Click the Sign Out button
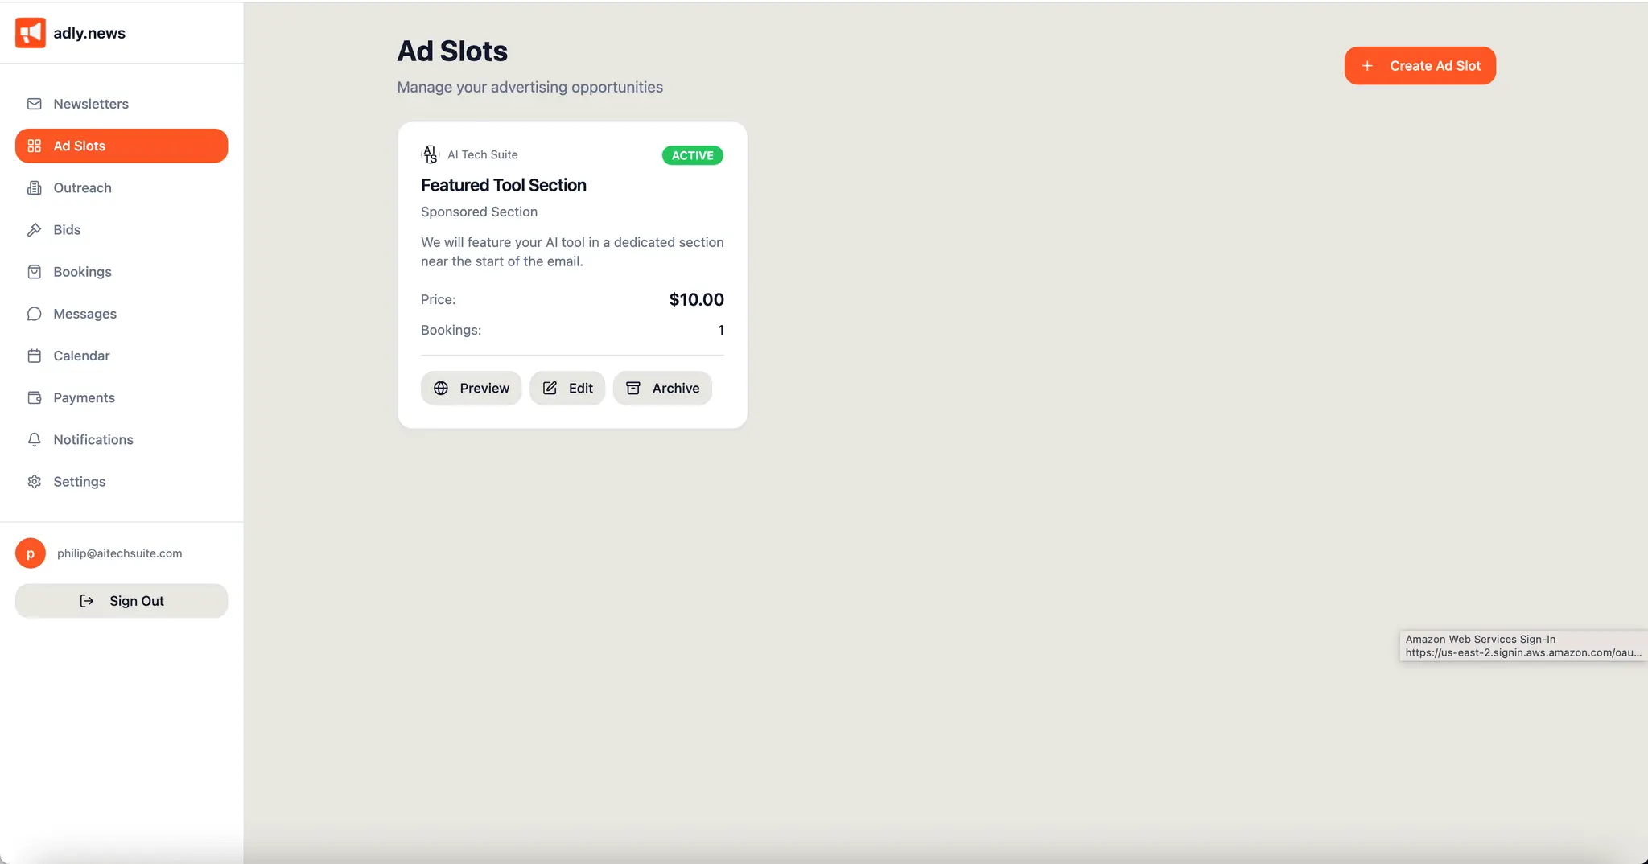1648x864 pixels. tap(122, 601)
